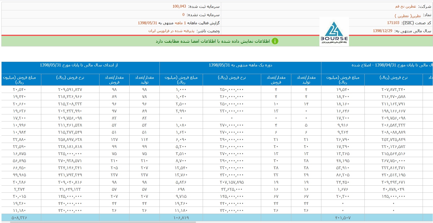Viewport: 433px width, 223px height.
Task: Select rate cell ۲۱۸,۴۲۶,۹۶۶
Action: pos(70,96)
